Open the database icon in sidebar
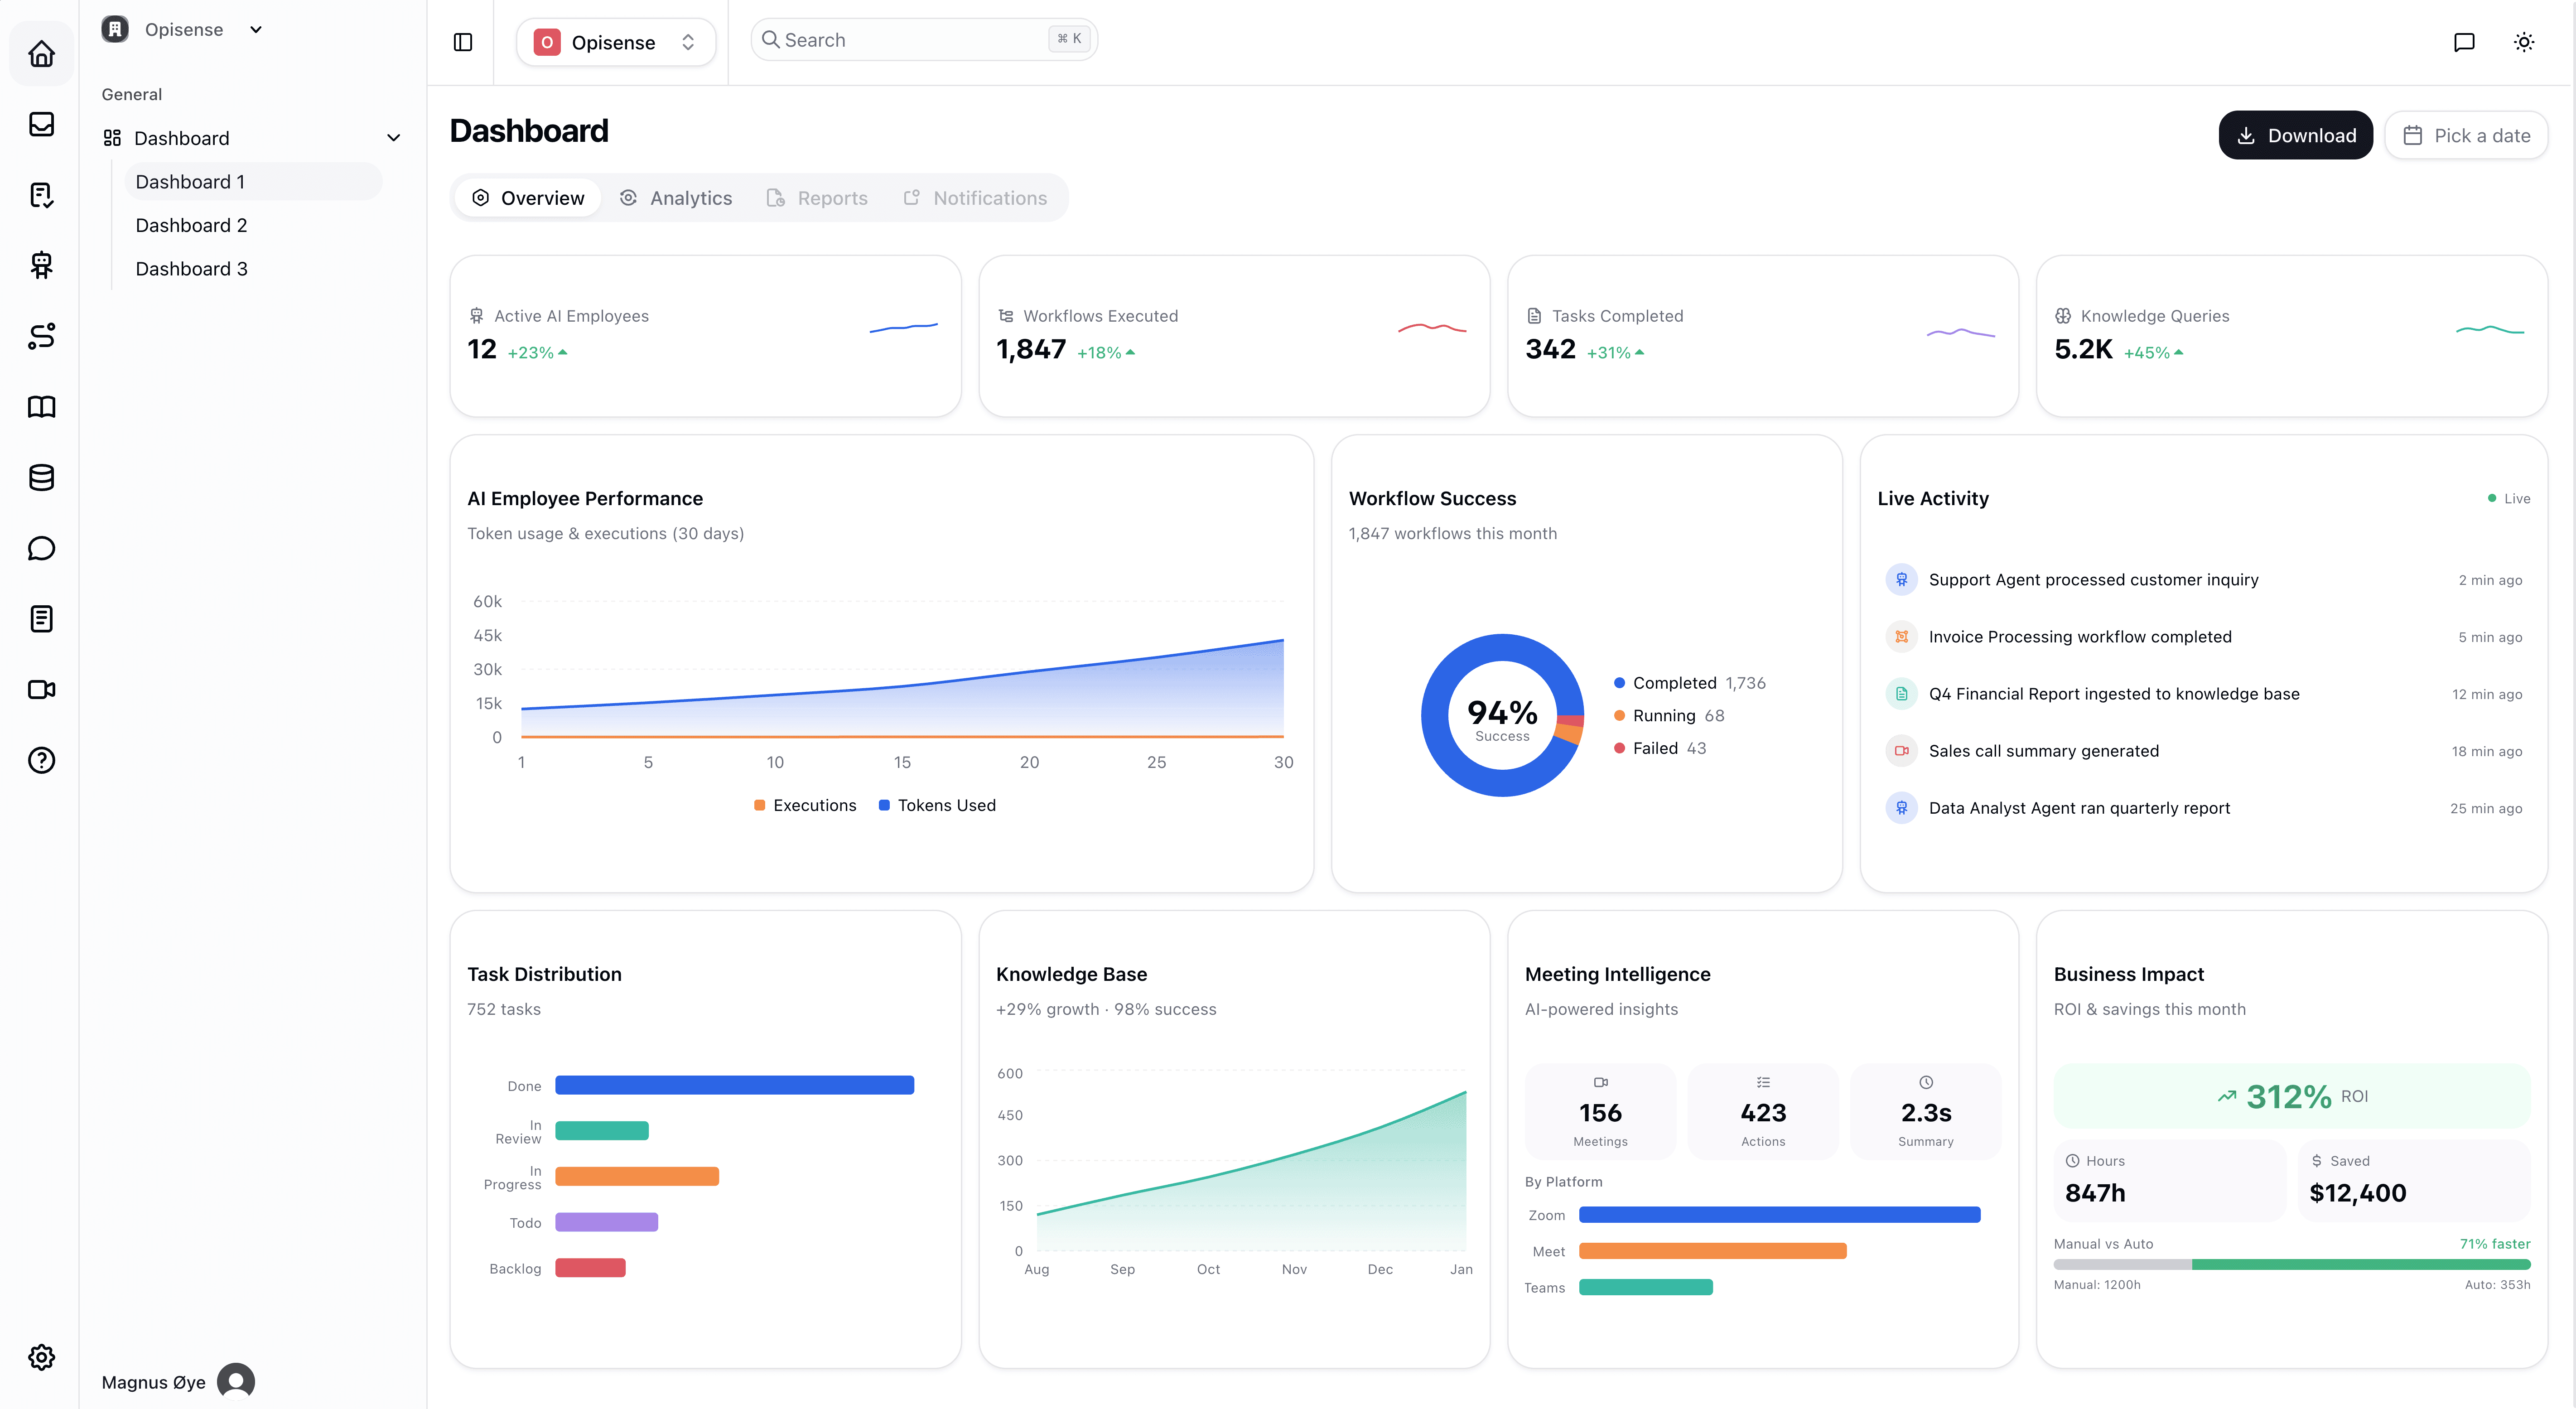The width and height of the screenshot is (2576, 1409). click(41, 478)
